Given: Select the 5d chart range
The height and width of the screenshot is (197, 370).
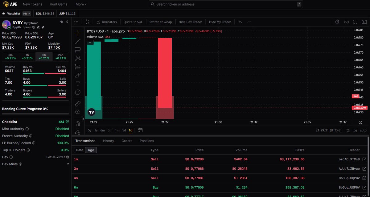Looking at the screenshot, I should tap(124, 130).
